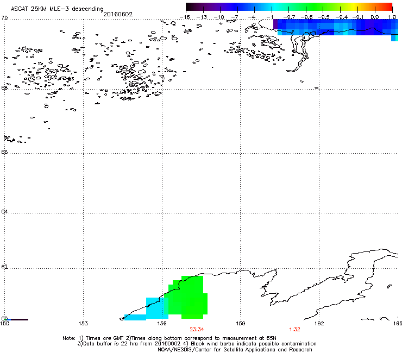The width and height of the screenshot is (402, 353).
Task: Click the red swath time 23:34
Action: point(197,330)
